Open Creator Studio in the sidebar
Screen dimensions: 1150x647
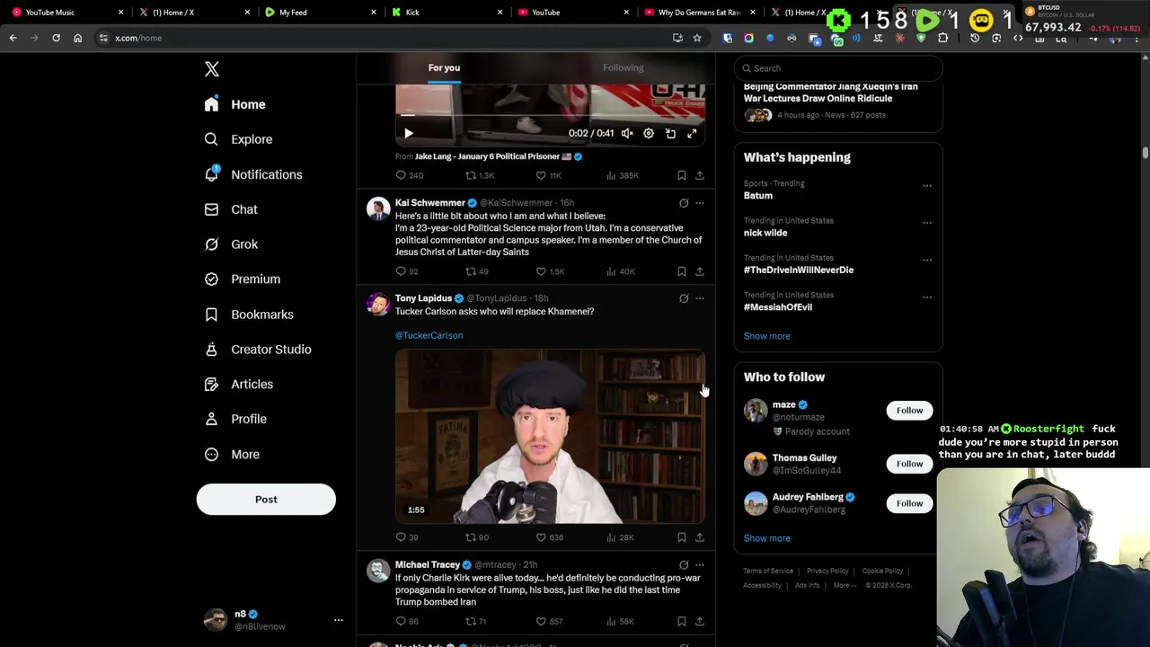pyautogui.click(x=259, y=350)
